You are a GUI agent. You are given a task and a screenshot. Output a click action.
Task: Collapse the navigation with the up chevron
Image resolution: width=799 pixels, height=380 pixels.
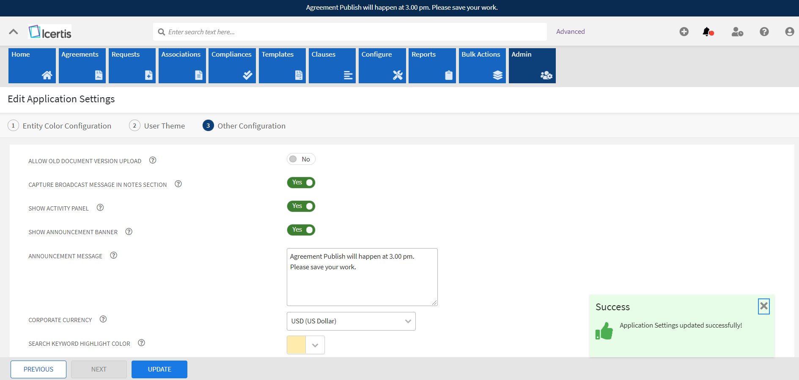tap(14, 32)
